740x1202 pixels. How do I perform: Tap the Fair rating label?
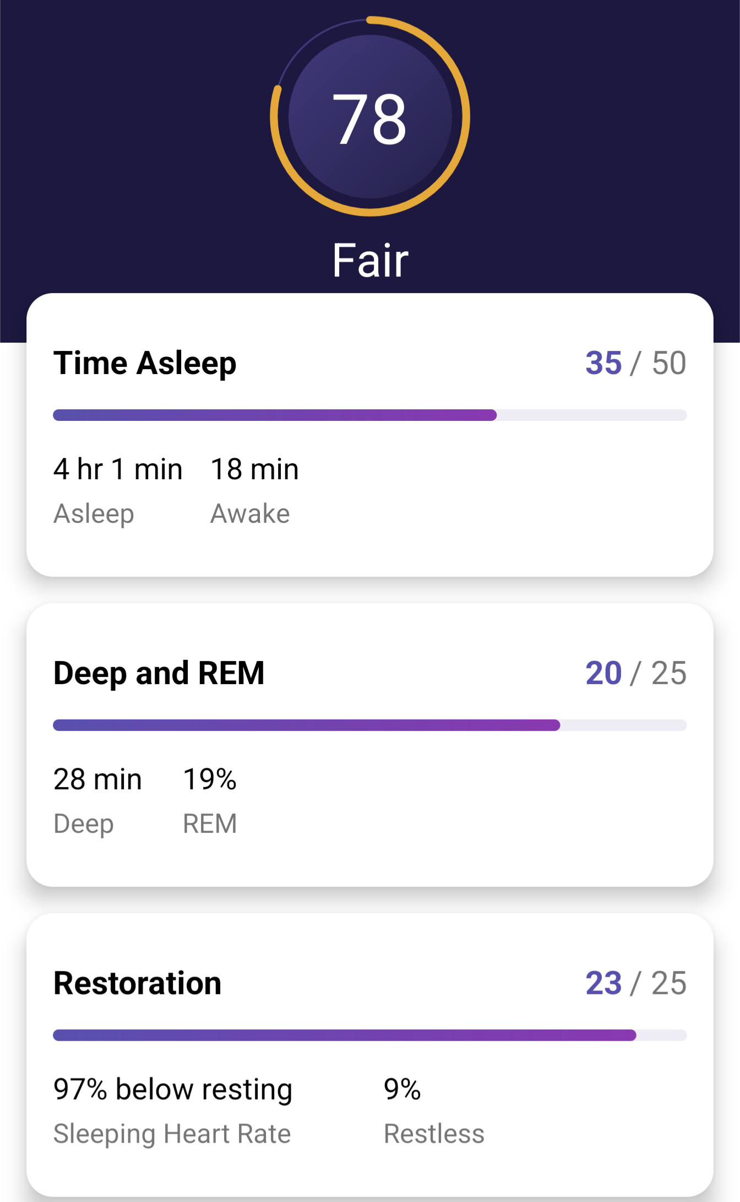370,261
